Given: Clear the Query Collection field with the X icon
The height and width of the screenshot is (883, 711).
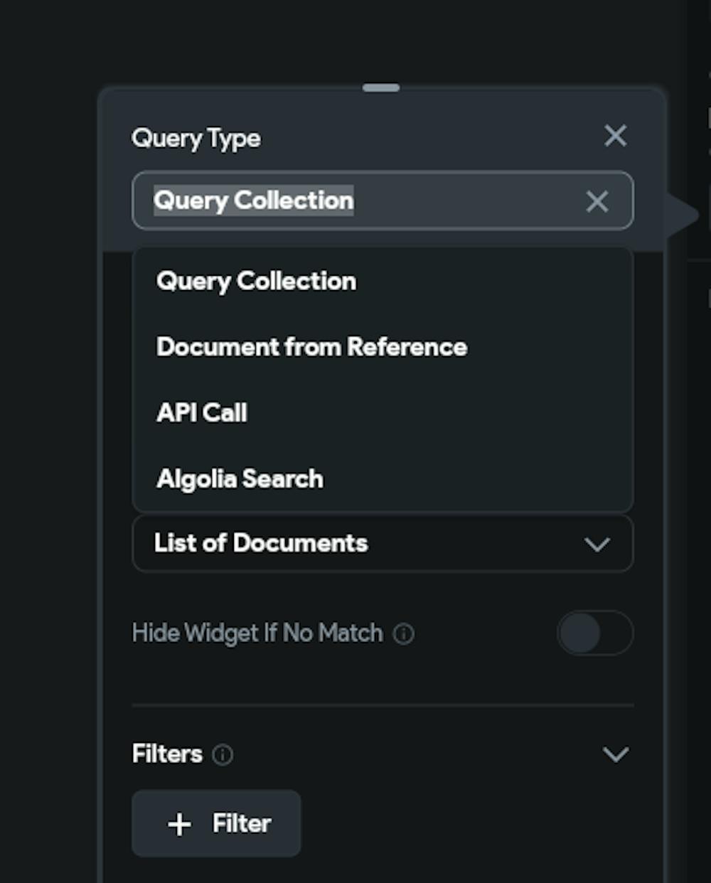Looking at the screenshot, I should tap(597, 201).
